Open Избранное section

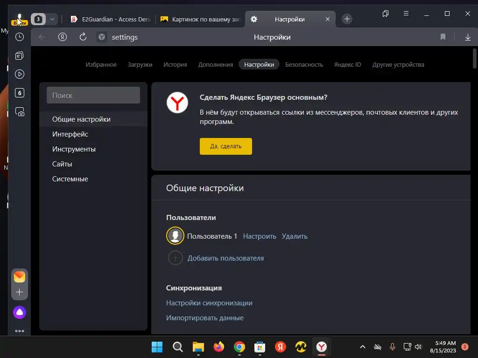pyautogui.click(x=101, y=64)
